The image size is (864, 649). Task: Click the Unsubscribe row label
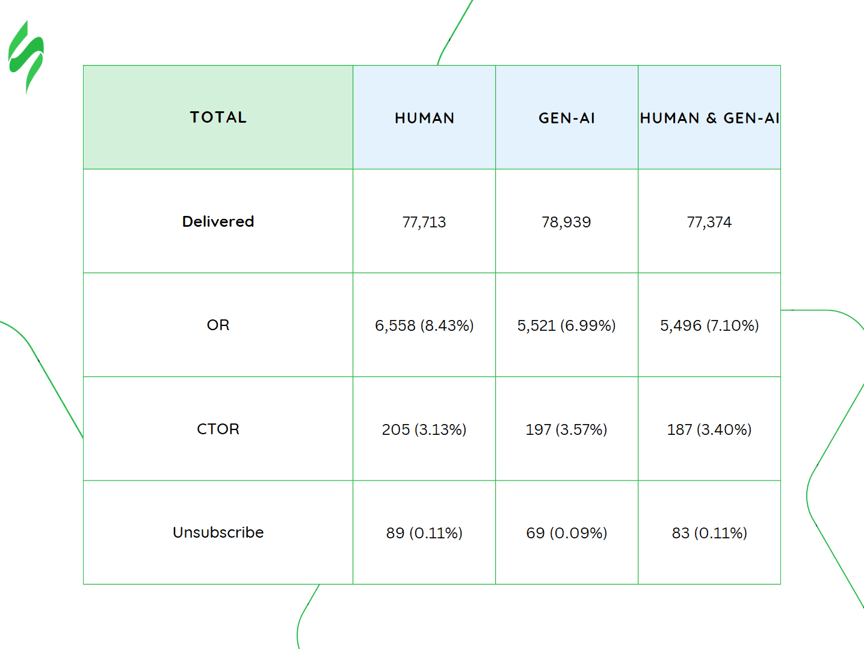click(x=218, y=532)
